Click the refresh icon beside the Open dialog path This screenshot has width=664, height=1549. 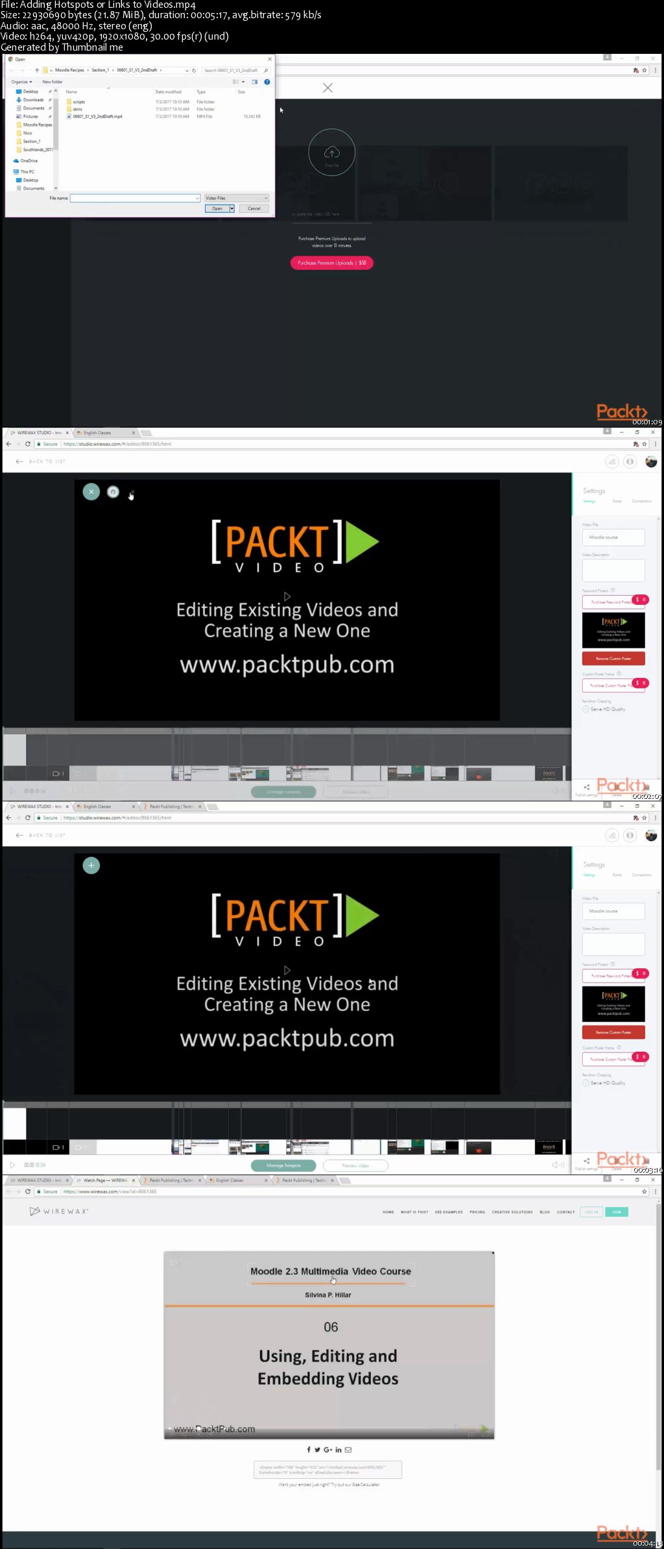point(194,70)
